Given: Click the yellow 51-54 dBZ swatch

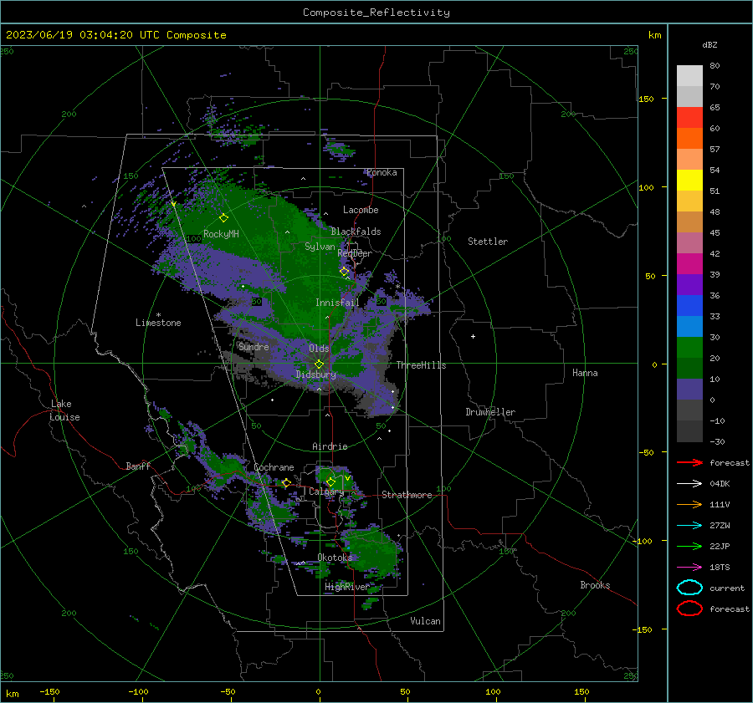Looking at the screenshot, I should 689,180.
